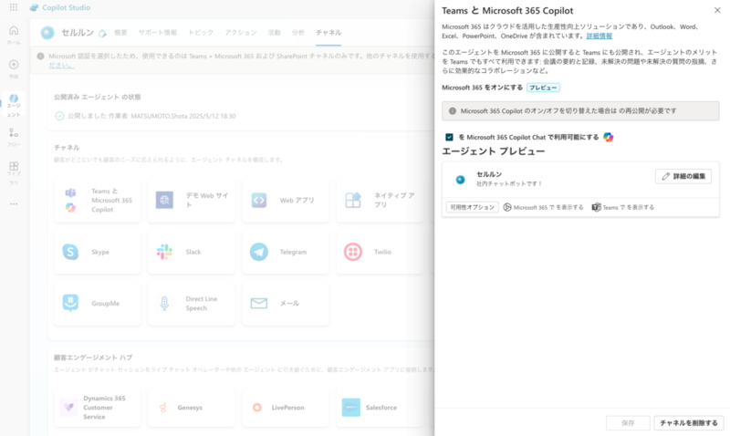Open the Salesforce engagement hub tile

380,407
